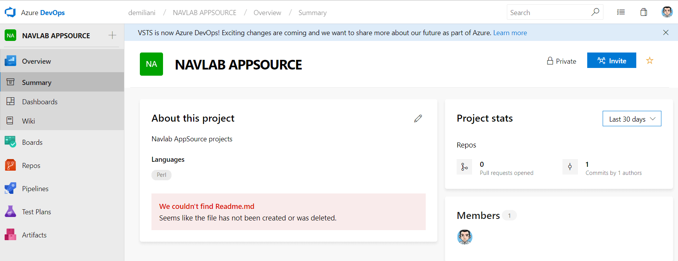
Task: Click the Navlab AppSource projects description
Action: pos(192,139)
